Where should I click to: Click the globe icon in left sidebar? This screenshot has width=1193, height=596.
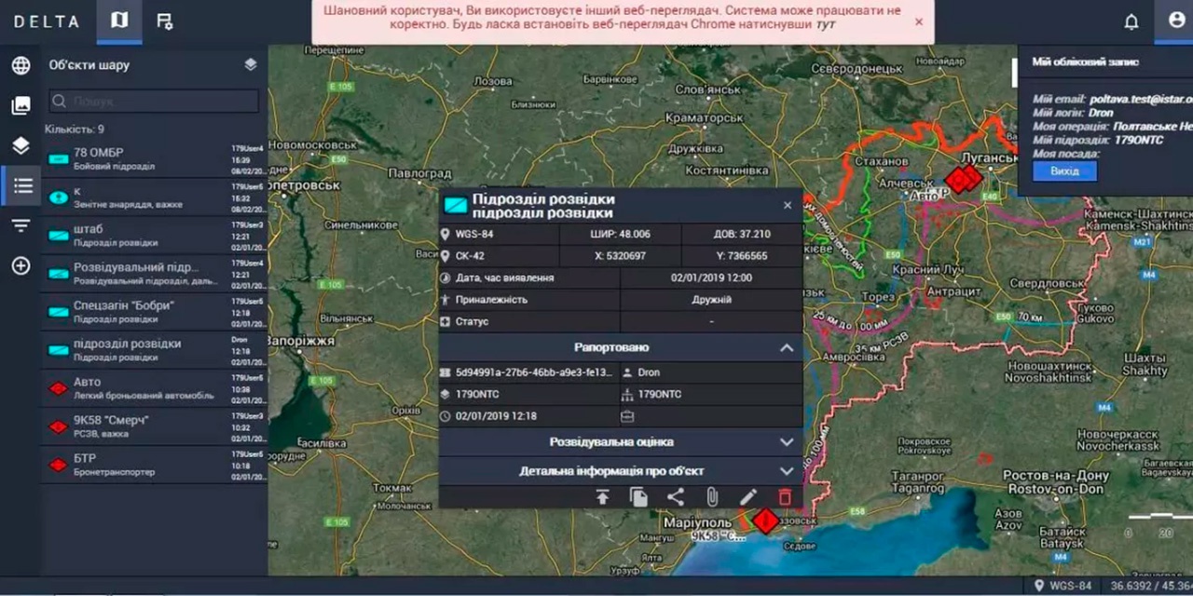click(x=21, y=66)
